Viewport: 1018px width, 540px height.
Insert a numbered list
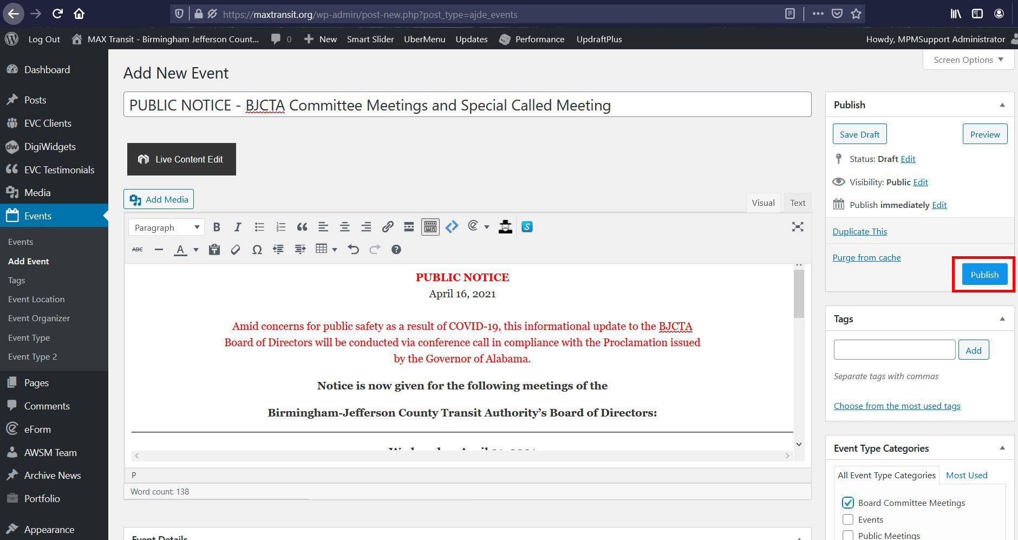[x=280, y=227]
